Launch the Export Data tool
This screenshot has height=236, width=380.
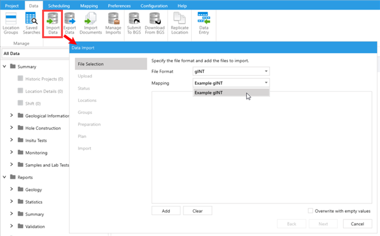point(70,24)
